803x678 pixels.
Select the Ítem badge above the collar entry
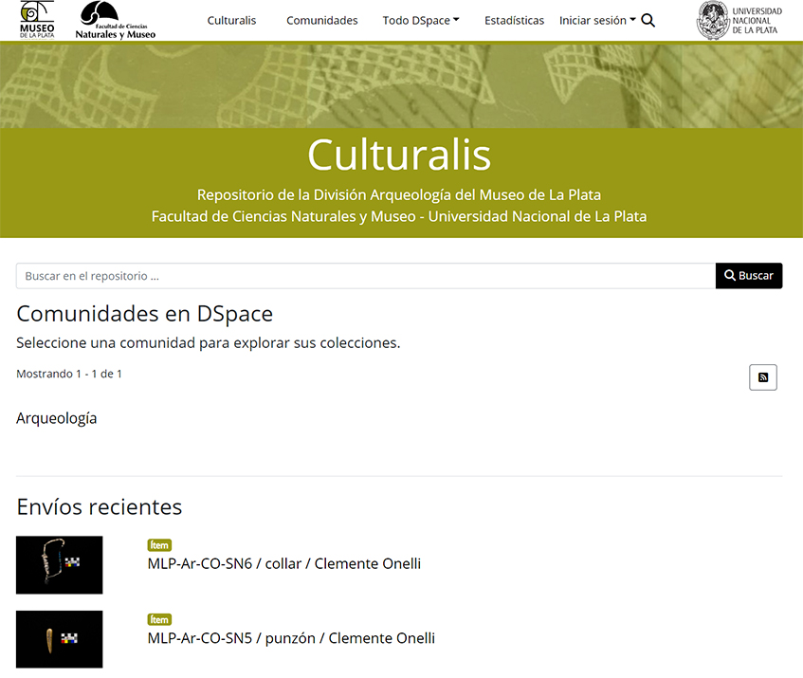tap(159, 545)
